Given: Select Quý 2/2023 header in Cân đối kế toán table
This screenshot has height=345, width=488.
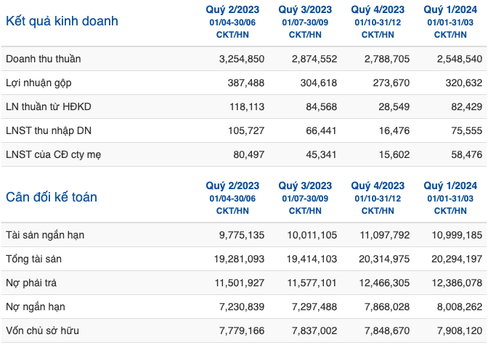Looking at the screenshot, I should pyautogui.click(x=232, y=186).
